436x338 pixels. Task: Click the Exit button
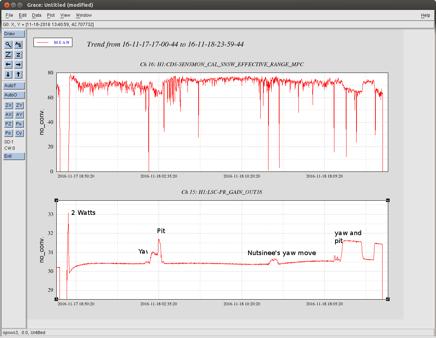tap(14, 156)
